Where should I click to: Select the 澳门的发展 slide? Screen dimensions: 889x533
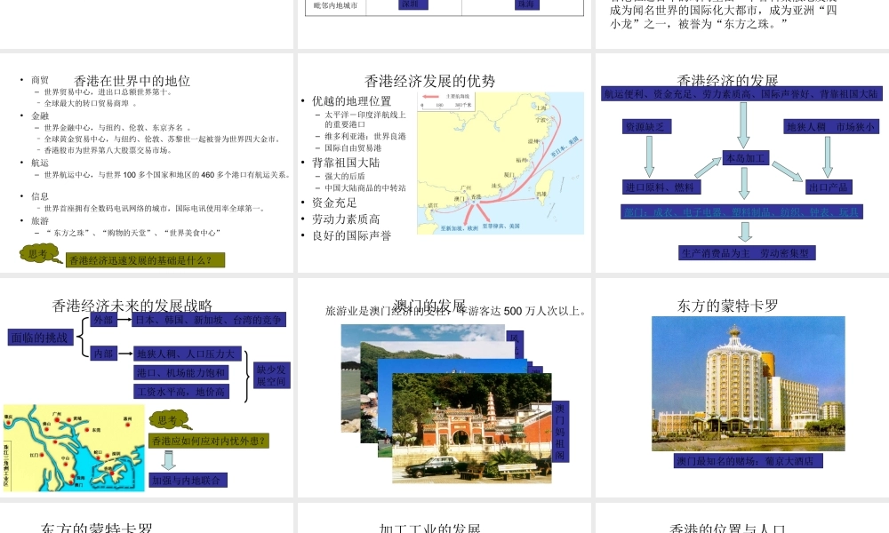[444, 387]
